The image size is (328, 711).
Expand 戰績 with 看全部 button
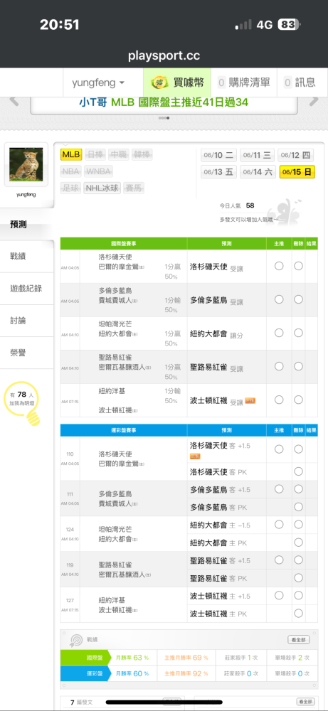299,639
